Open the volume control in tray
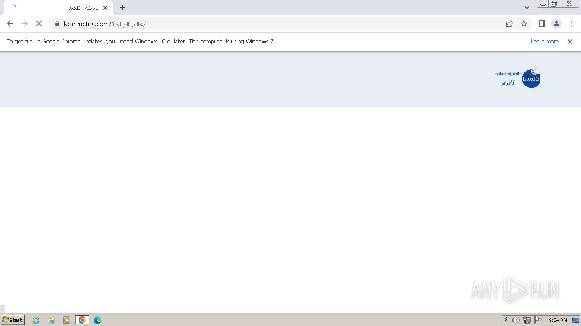Viewport: 581px width, 326px height. point(516,320)
